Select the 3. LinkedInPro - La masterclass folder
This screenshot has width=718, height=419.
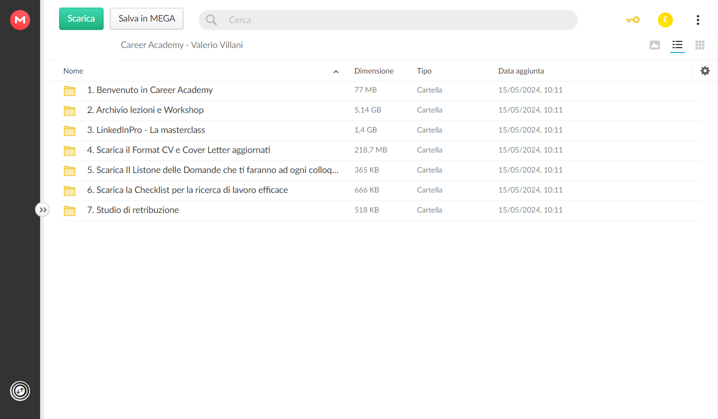click(x=381, y=130)
